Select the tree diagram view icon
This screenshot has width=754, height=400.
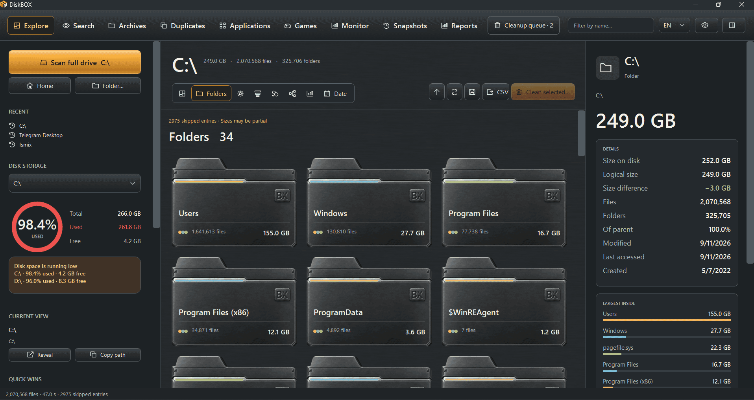(292, 94)
